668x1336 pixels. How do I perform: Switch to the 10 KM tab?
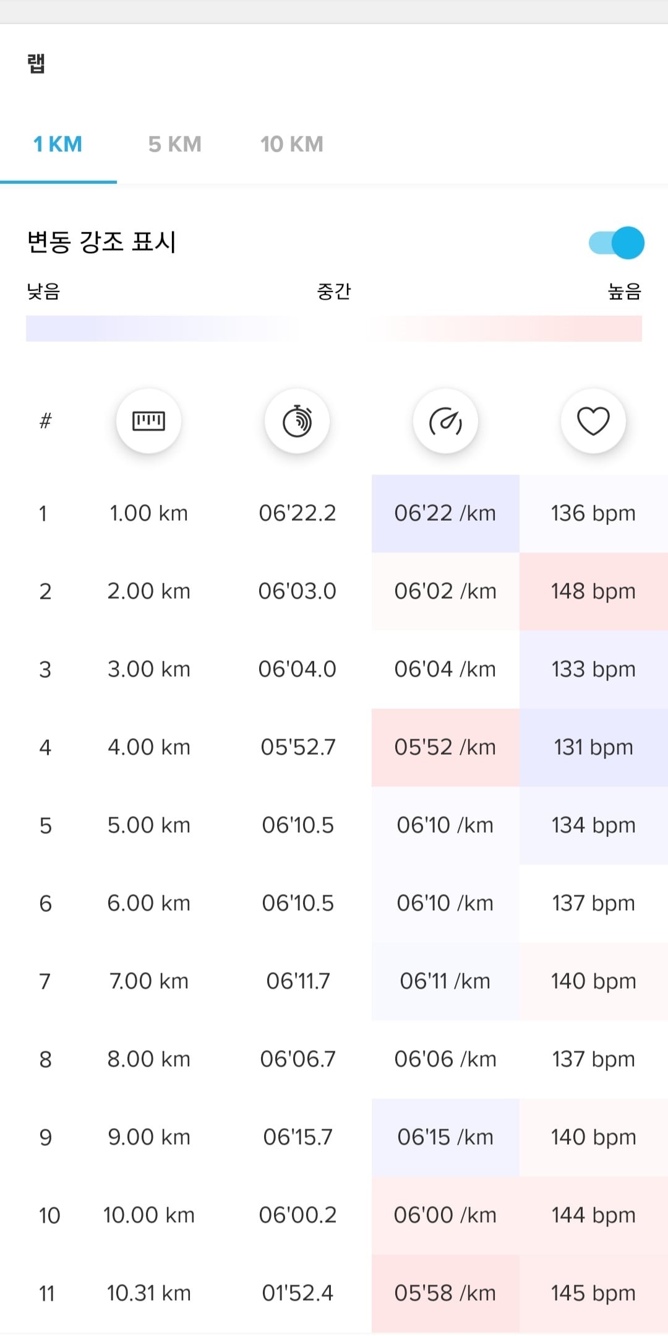click(x=292, y=144)
